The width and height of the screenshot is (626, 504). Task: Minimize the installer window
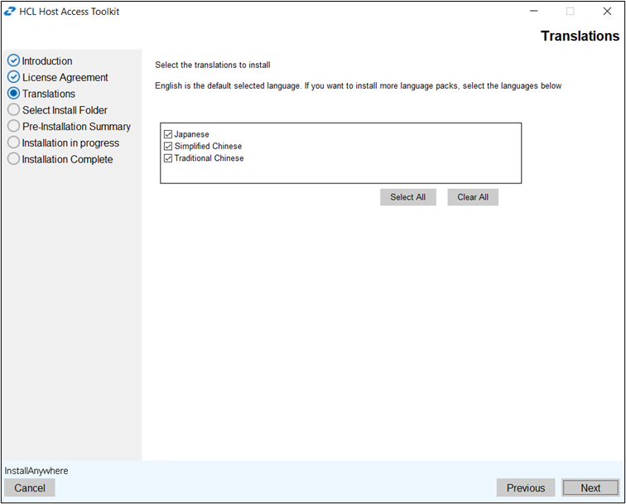click(534, 12)
